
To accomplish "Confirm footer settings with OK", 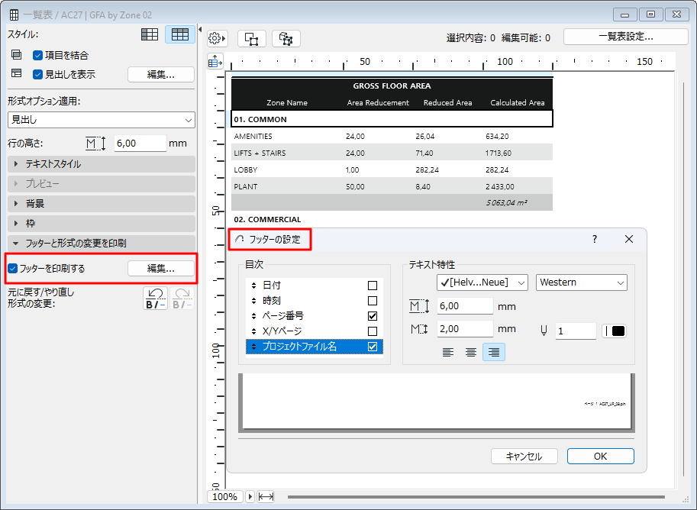I will tap(601, 457).
